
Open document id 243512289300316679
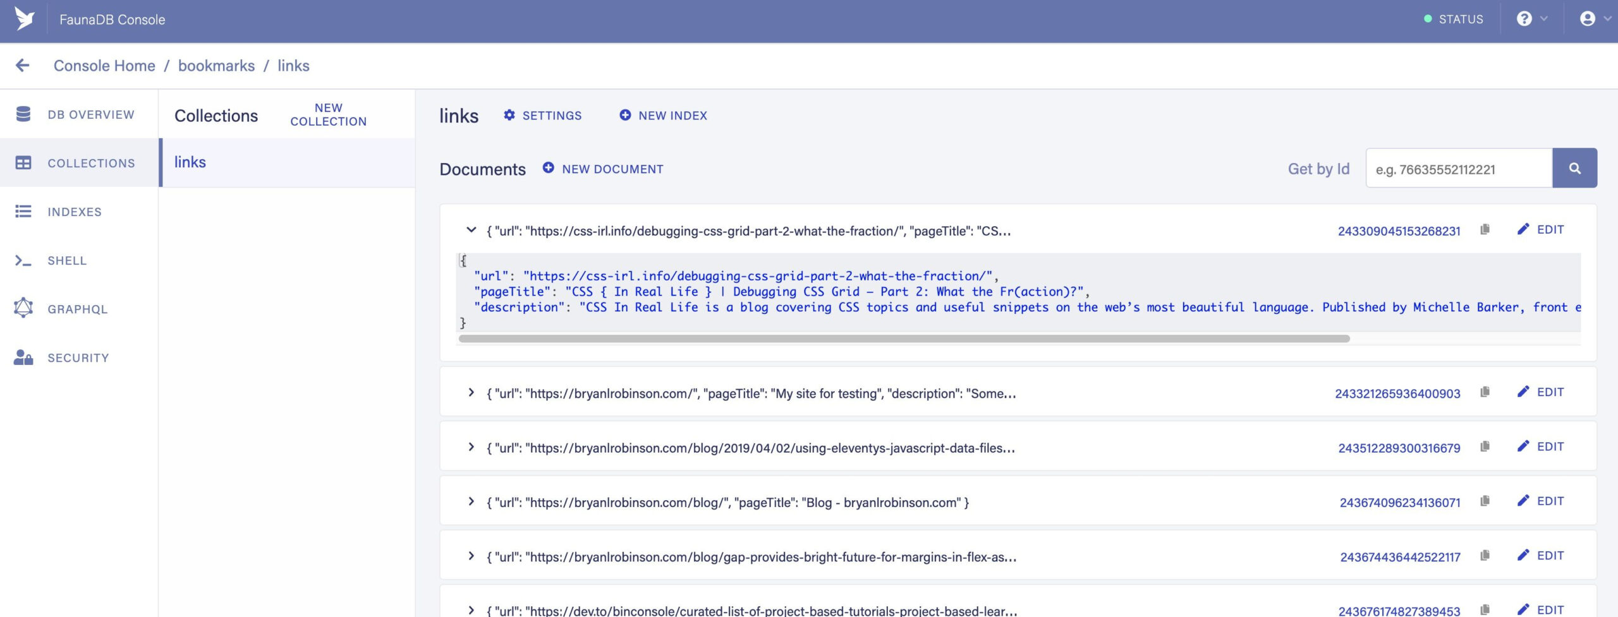(x=1399, y=448)
